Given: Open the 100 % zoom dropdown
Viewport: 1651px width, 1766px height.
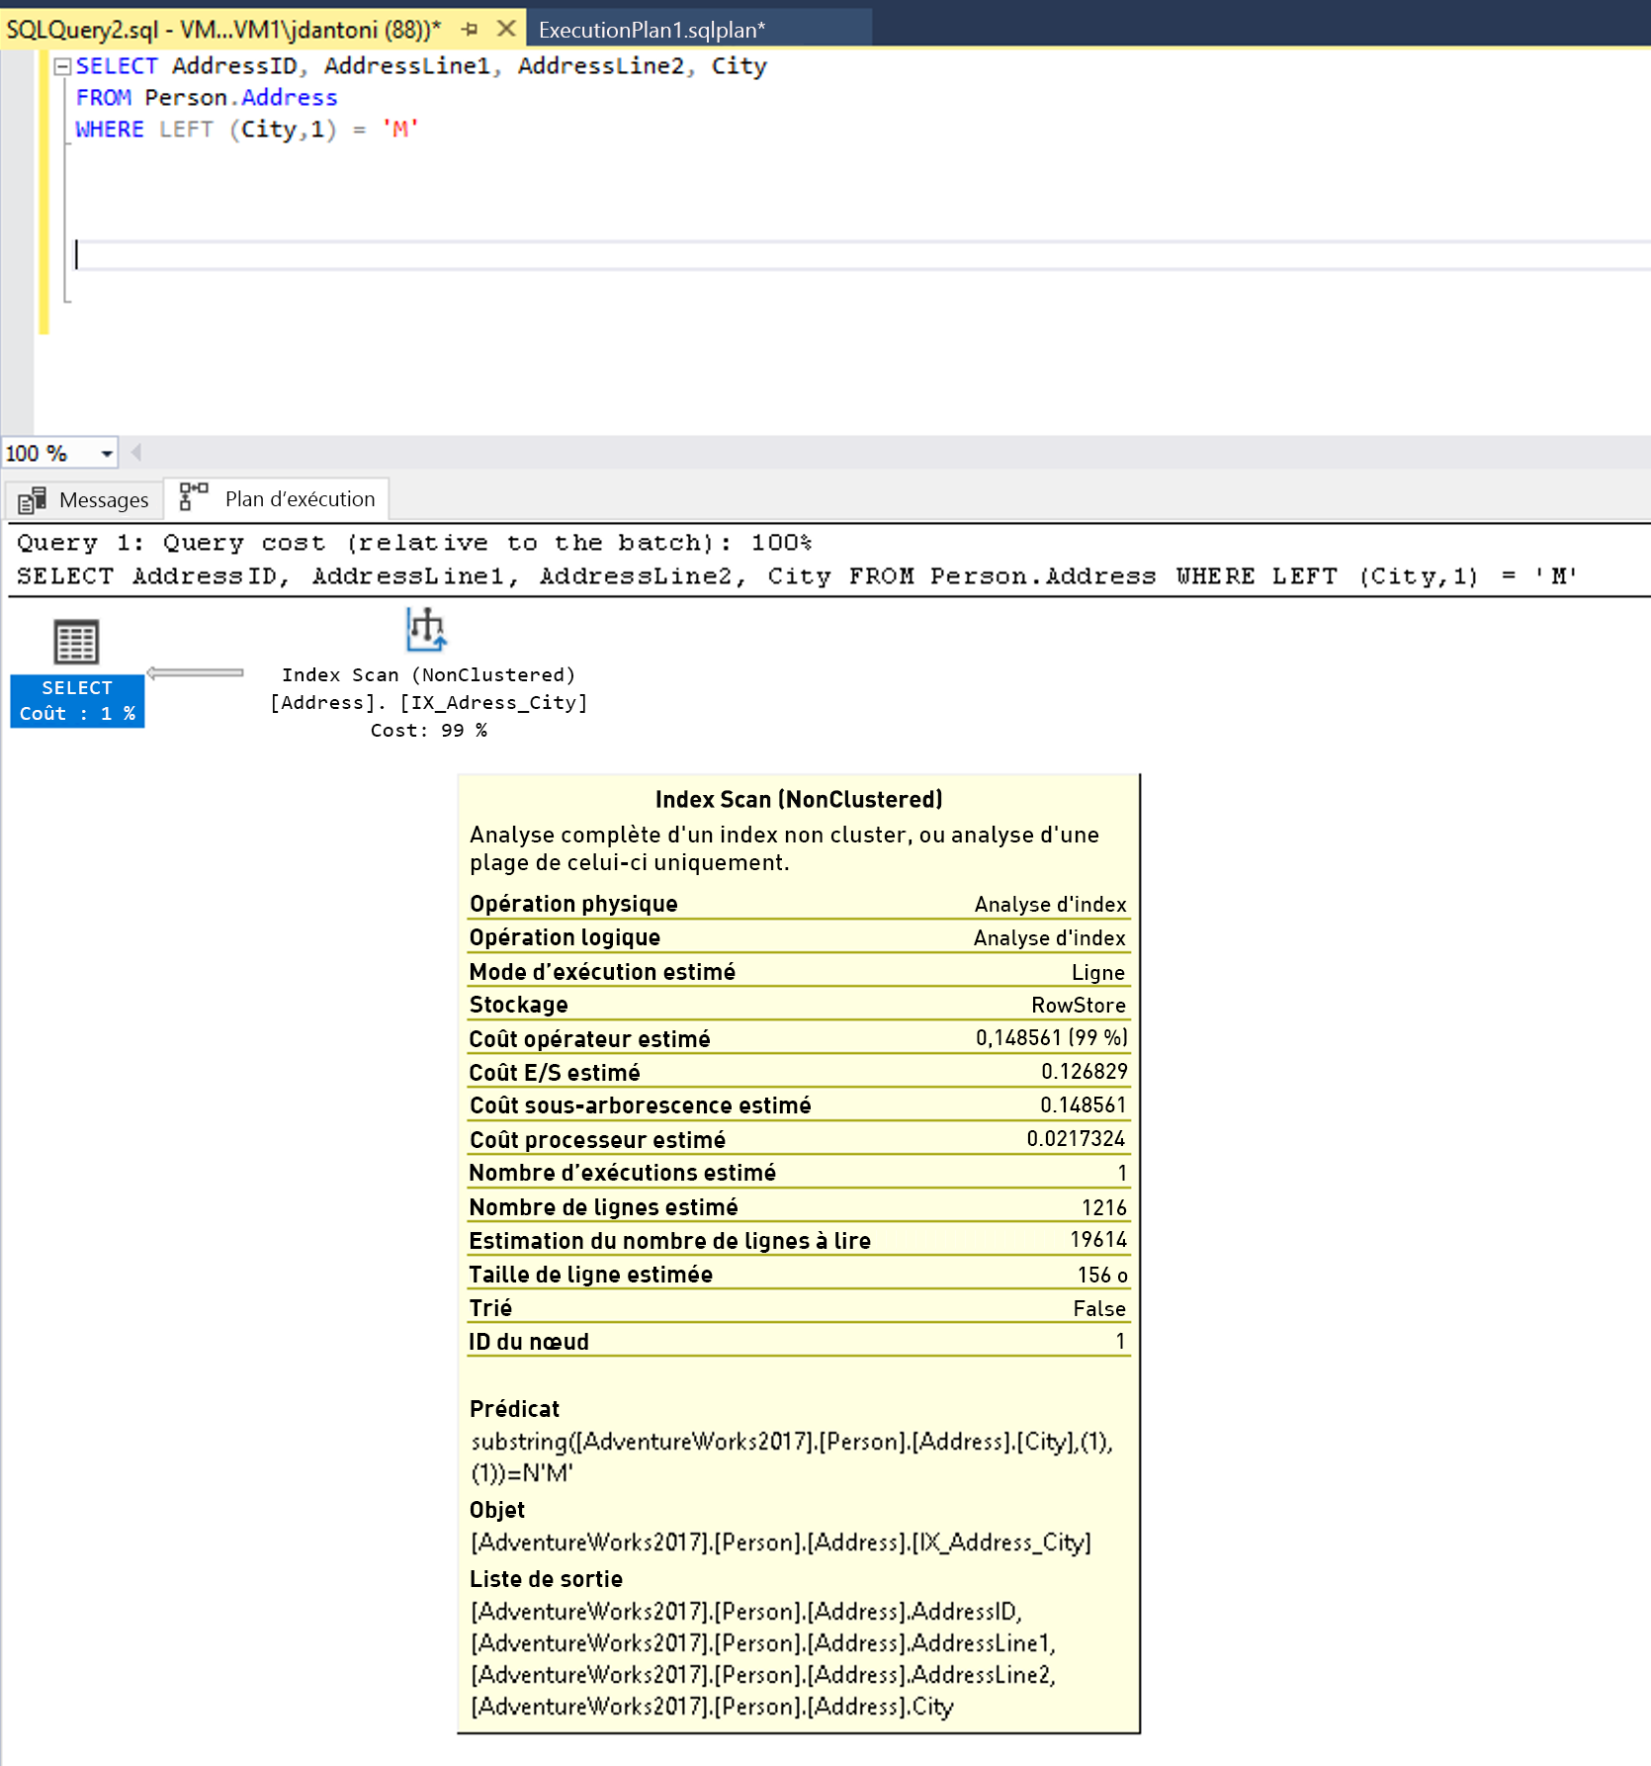Looking at the screenshot, I should click(106, 454).
